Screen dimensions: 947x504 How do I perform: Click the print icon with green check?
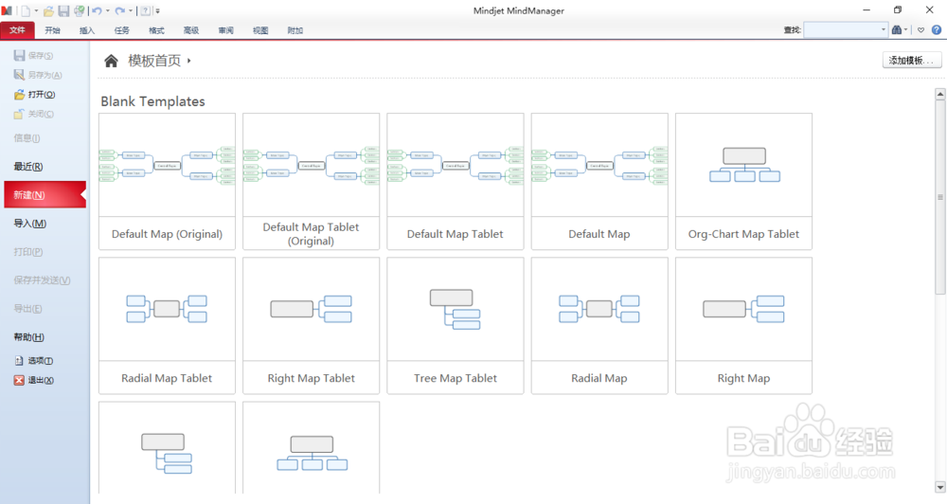80,10
